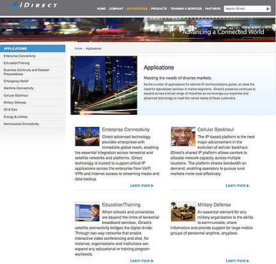Viewport: 276px width, 264px height.
Task: Click the Cellular Backhaul card heading
Action: click(215, 129)
